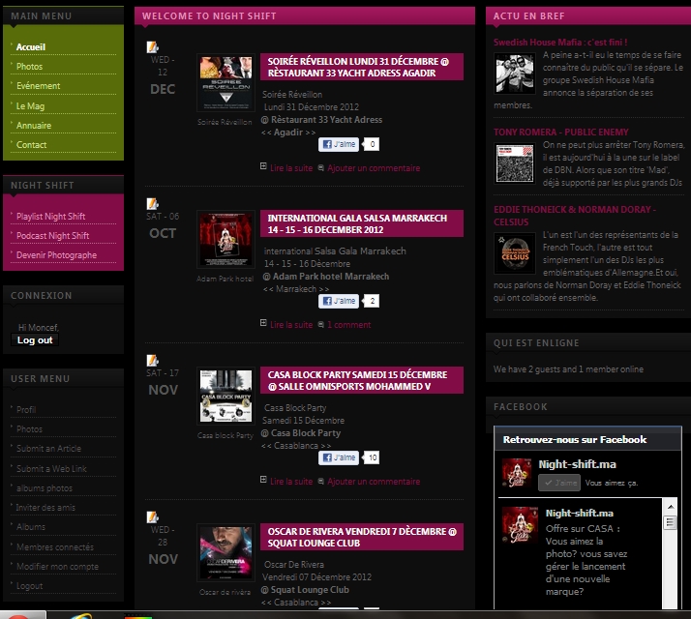Viewport: 691px width, 619px height.
Task: Click comment icon beside 1 comment link
Action: (321, 324)
